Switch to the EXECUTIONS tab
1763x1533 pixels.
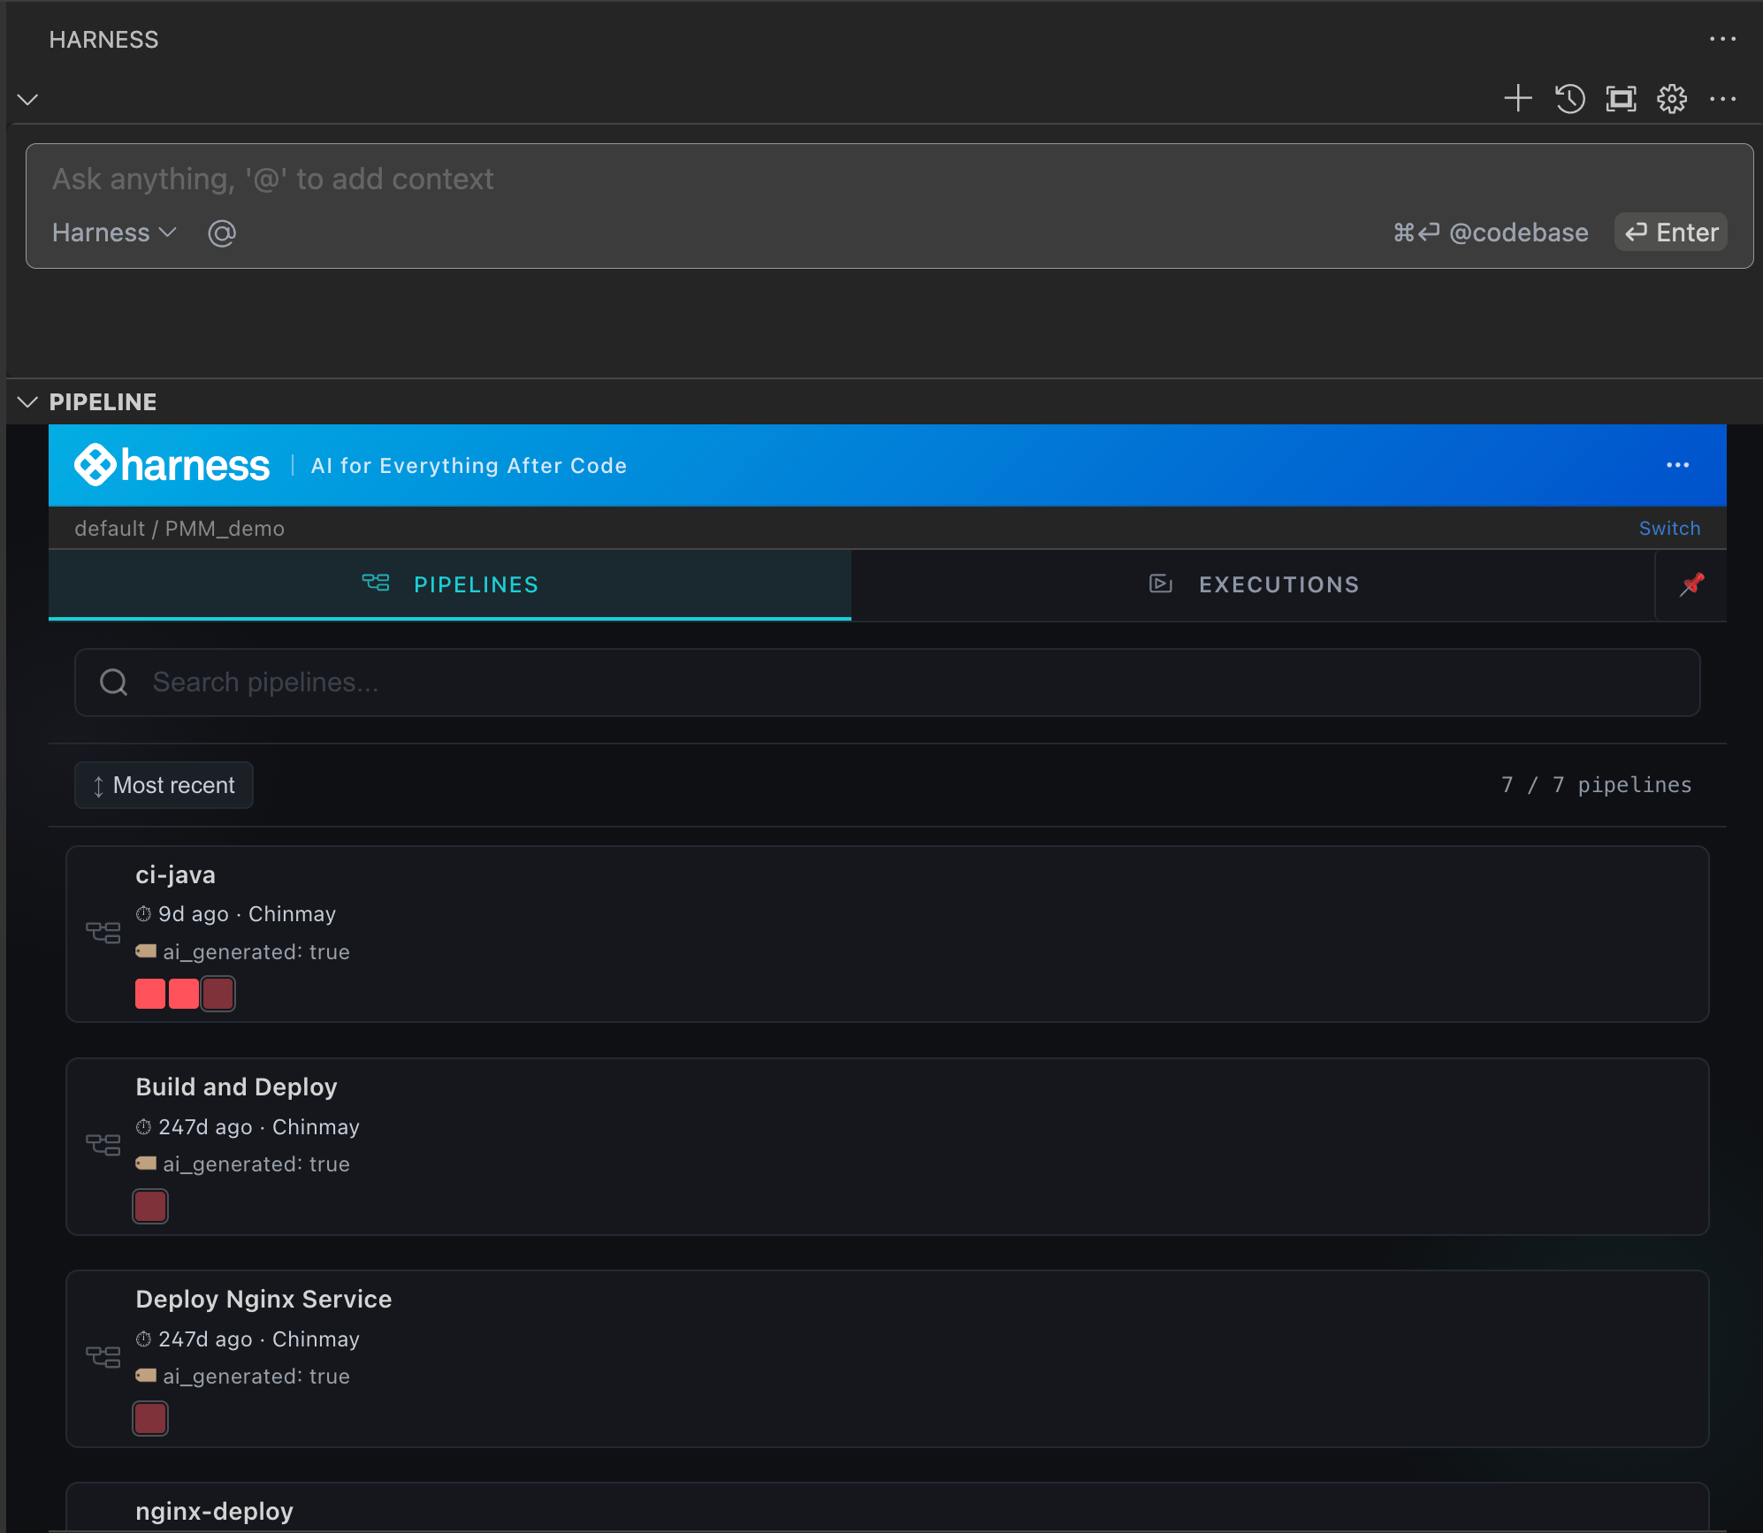coord(1253,584)
